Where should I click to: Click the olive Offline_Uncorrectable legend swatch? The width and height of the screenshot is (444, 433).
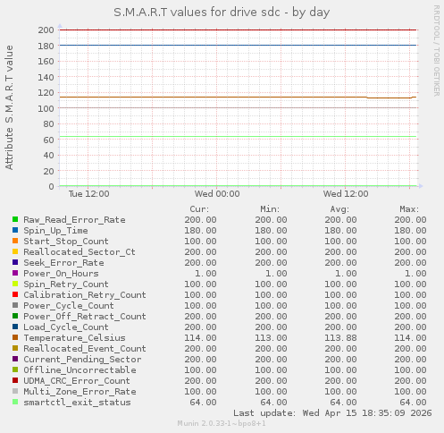click(x=15, y=369)
